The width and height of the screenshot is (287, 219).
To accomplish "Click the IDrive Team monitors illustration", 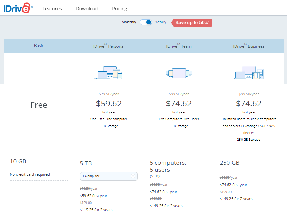I will pyautogui.click(x=179, y=73).
